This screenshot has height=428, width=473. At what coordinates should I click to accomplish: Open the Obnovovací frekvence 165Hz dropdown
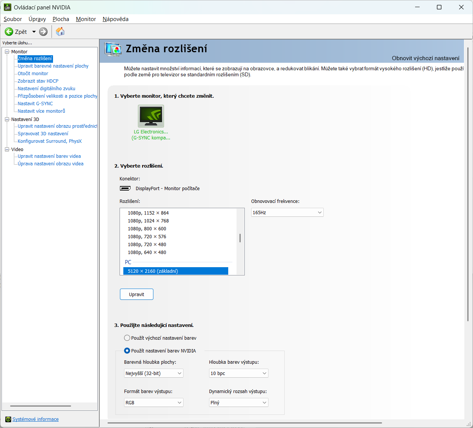click(287, 212)
